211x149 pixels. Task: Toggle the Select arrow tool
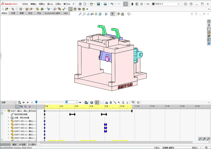click(x=125, y=4)
